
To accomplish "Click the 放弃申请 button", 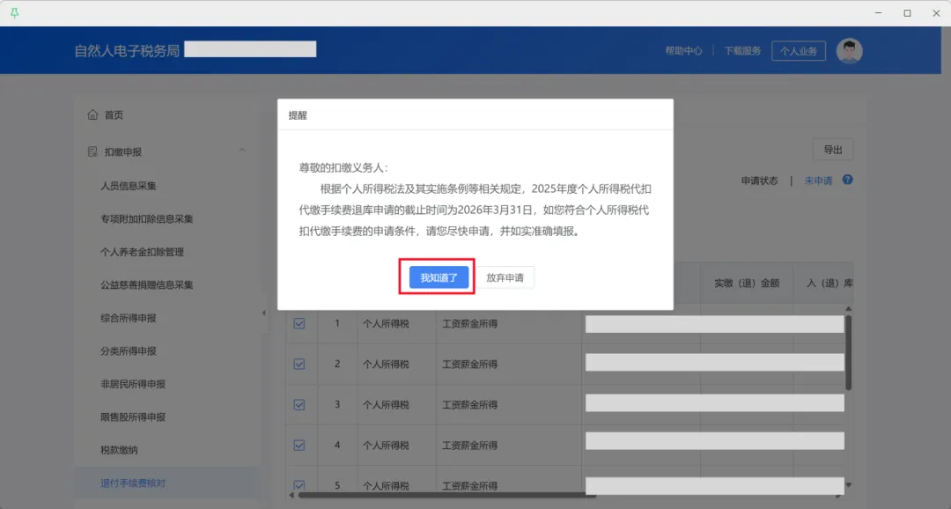I will [505, 277].
